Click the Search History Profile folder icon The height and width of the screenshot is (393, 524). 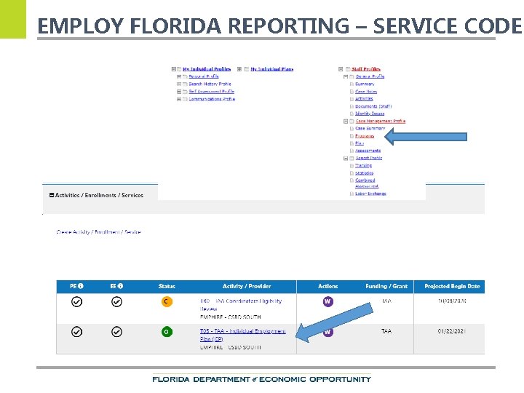pos(185,84)
